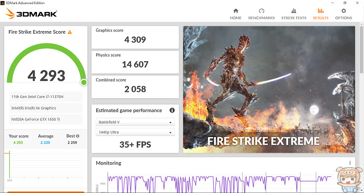This screenshot has height=193, width=364.
Task: Click the Combined score card
Action: point(135,87)
